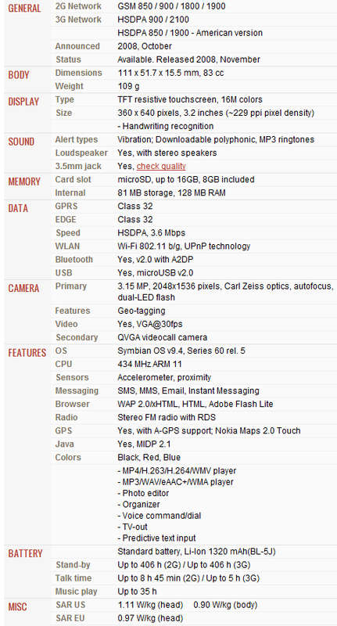Click the 2G Network label
This screenshot has height=626, width=337.
coord(78,6)
